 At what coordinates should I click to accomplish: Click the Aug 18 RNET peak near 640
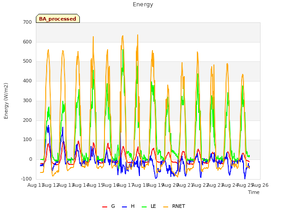point(138,35)
